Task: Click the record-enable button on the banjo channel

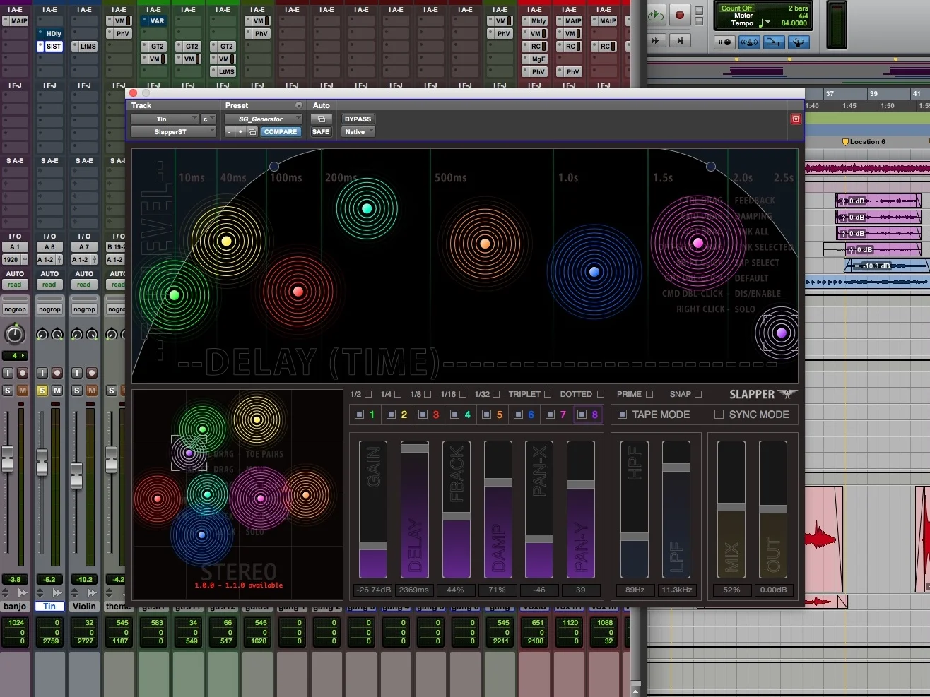Action: coord(23,373)
